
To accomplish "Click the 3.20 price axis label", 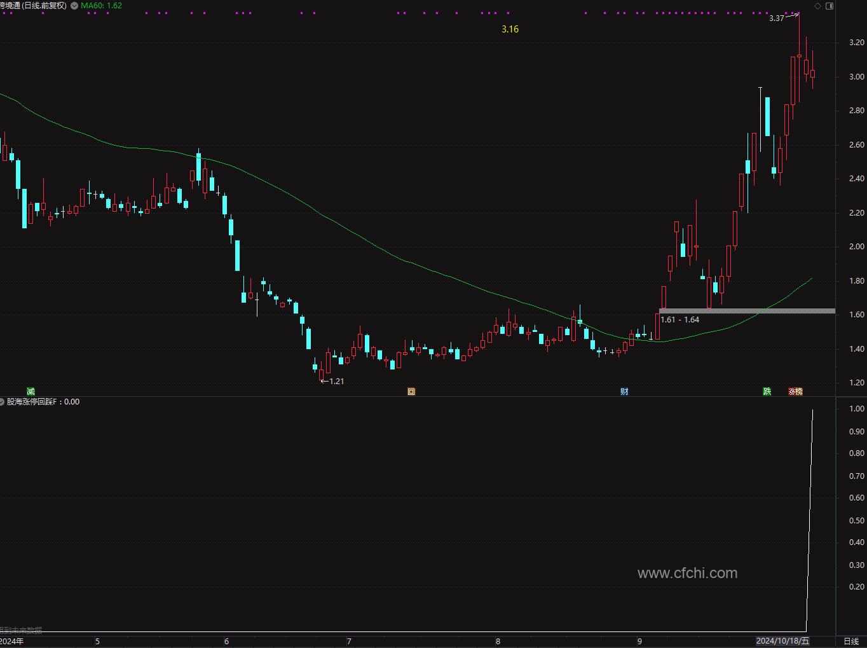I will [x=856, y=43].
